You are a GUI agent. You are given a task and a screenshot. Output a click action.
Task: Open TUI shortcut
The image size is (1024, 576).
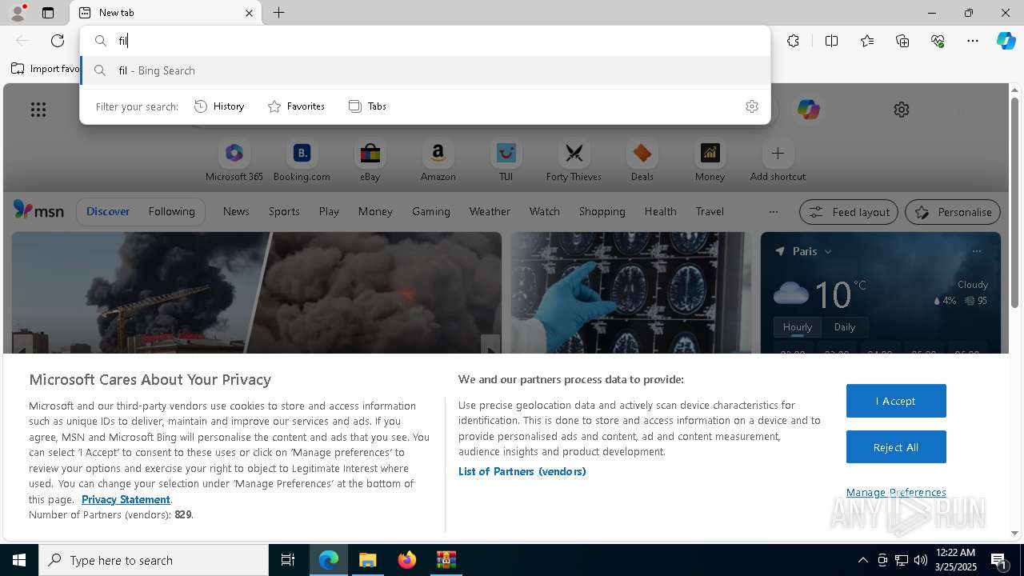click(x=506, y=162)
